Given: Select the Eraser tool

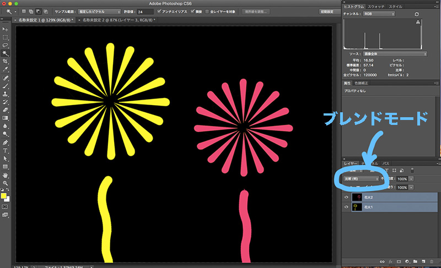Looking at the screenshot, I should pyautogui.click(x=6, y=110).
